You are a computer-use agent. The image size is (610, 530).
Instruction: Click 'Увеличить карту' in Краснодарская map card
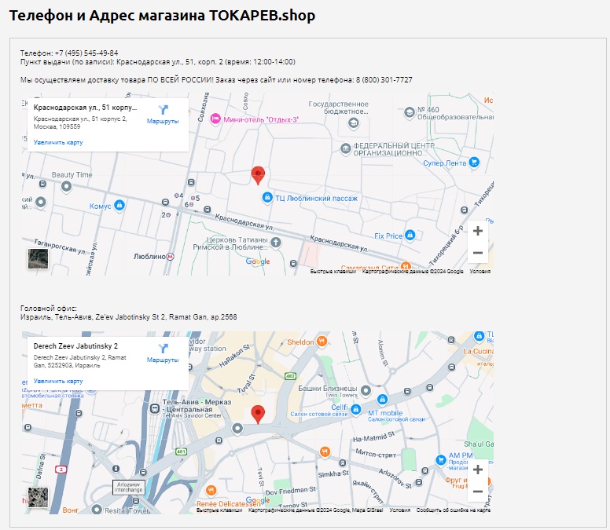pos(58,143)
